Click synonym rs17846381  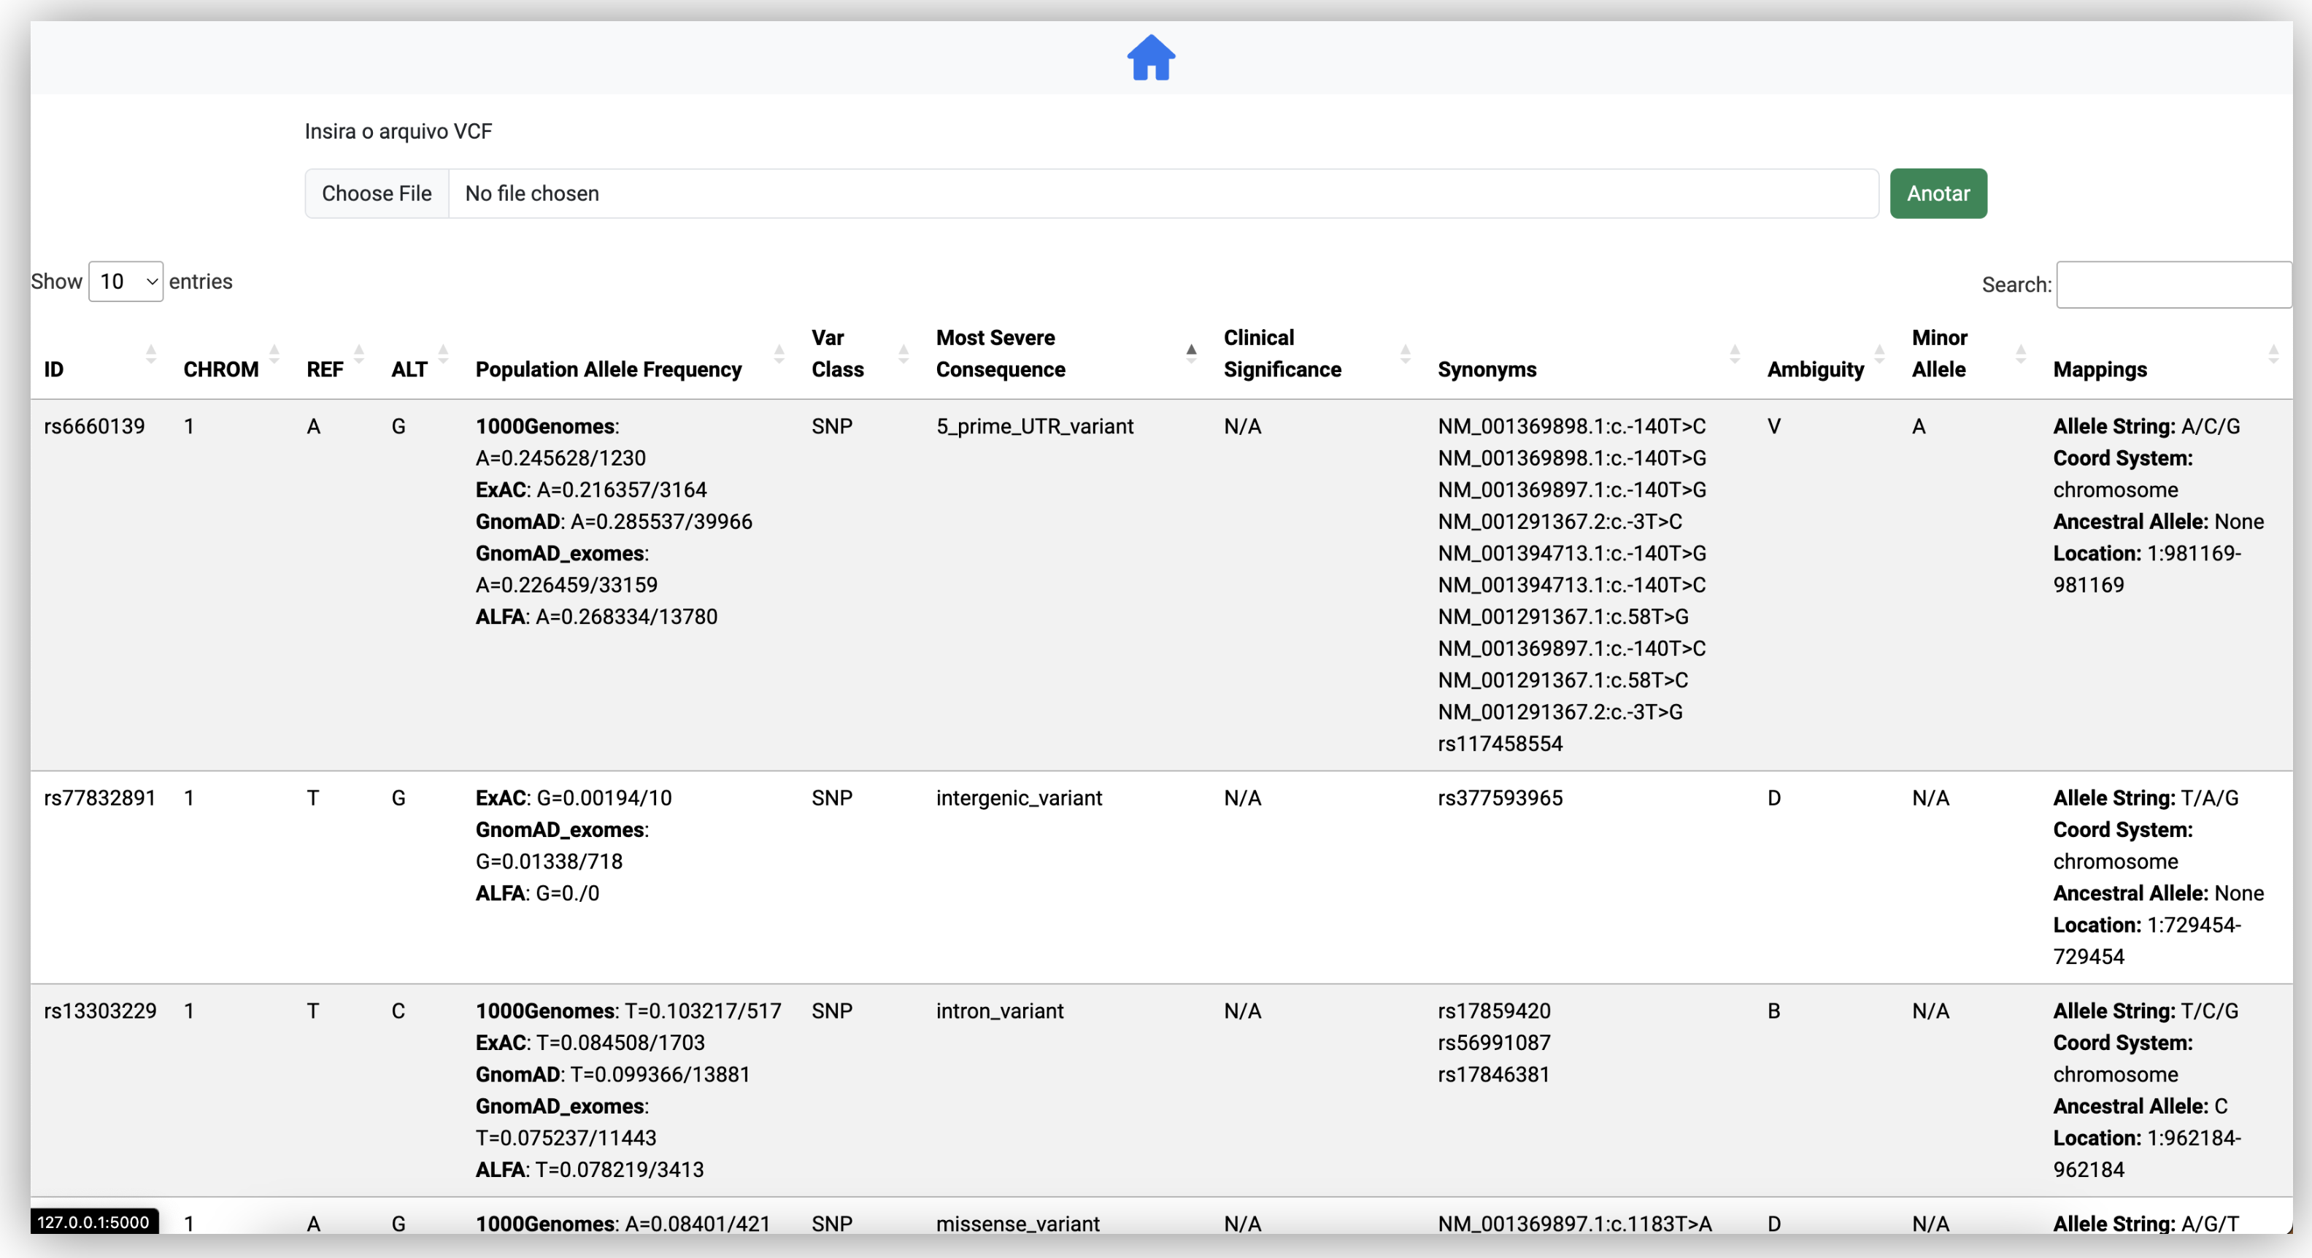coord(1493,1074)
